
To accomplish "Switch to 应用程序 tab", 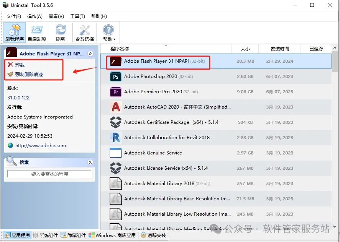I will click(x=18, y=235).
